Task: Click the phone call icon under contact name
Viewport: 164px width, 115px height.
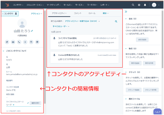Action: [19, 42]
